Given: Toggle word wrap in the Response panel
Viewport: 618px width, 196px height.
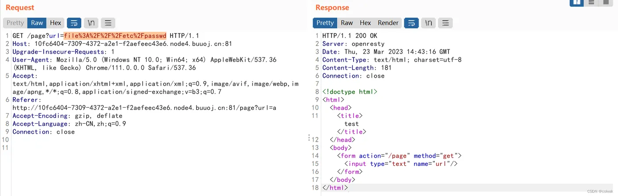Looking at the screenshot, I should [x=411, y=23].
